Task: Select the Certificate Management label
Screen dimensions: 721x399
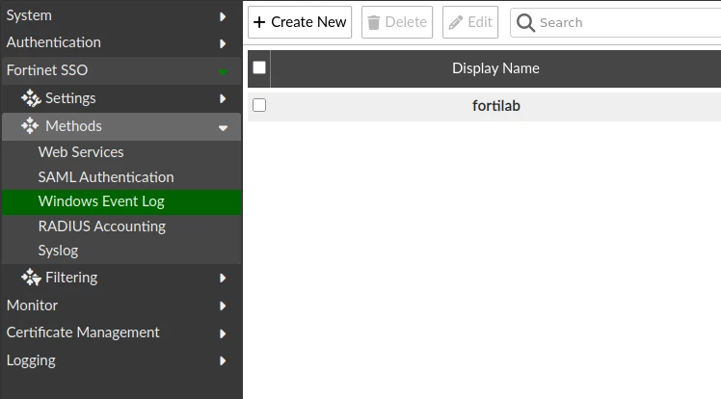Action: tap(83, 332)
